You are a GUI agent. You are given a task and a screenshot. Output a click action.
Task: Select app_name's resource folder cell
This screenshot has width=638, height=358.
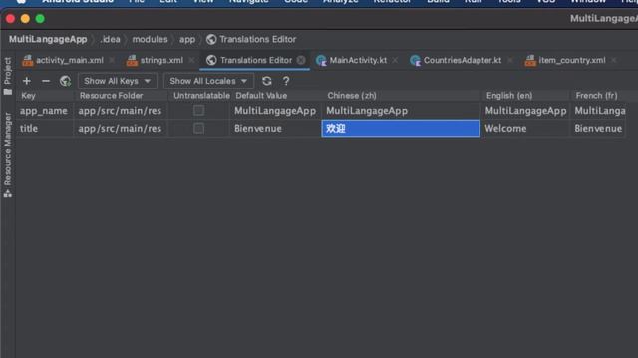(122, 111)
